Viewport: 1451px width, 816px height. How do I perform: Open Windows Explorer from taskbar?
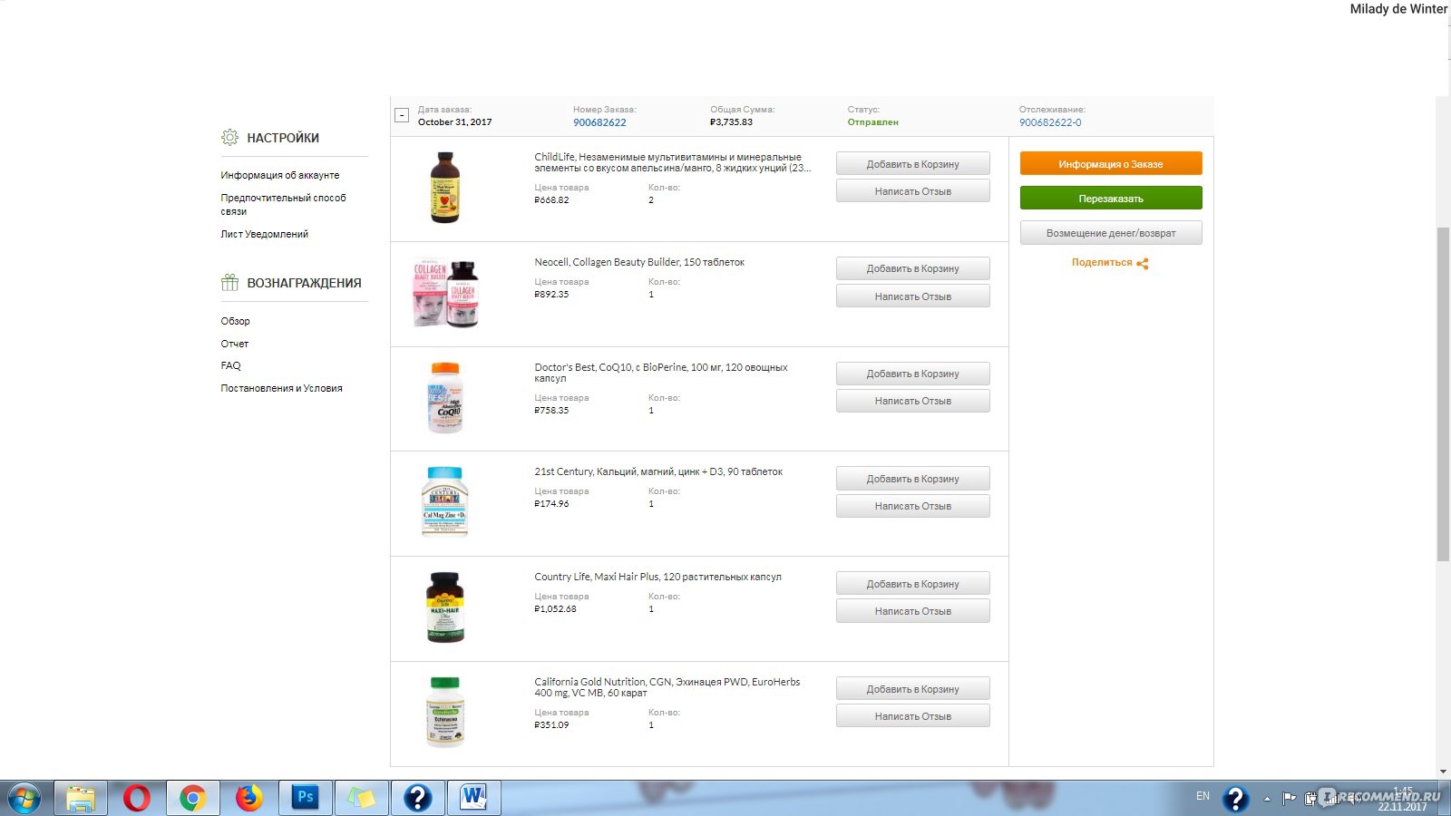(81, 799)
